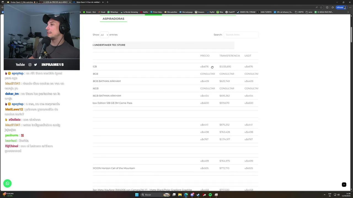Click the 8GB BATMAN ARKHAM u$s409 price
Viewport: 353px width, 198px height.
coord(204,81)
